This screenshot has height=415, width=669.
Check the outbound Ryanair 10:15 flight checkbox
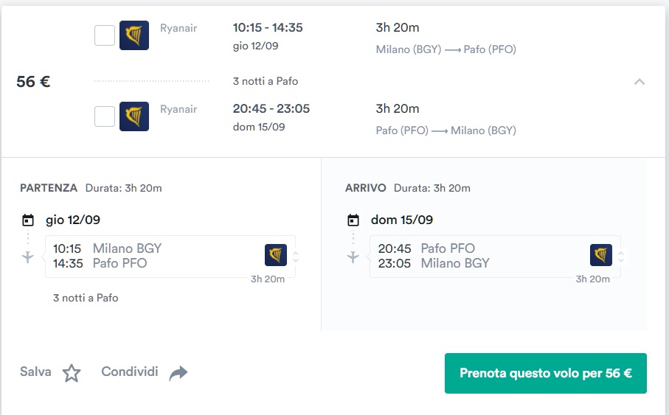tap(105, 35)
